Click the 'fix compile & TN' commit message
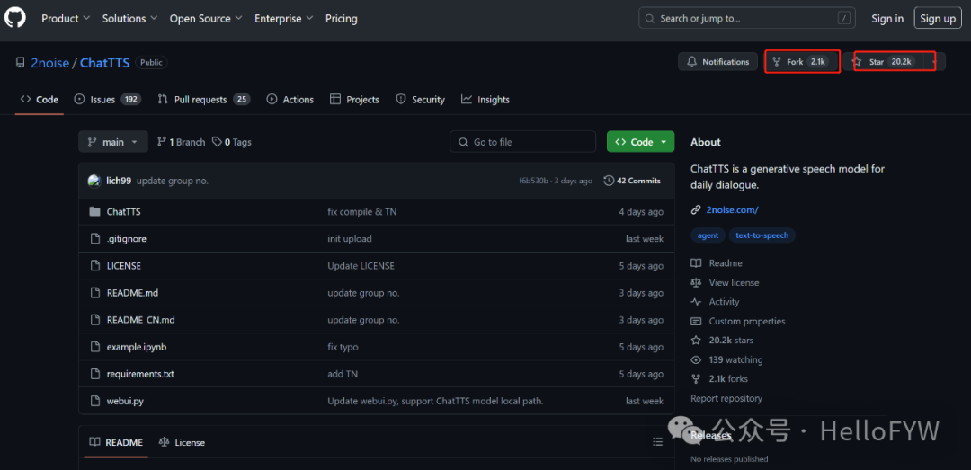Viewport: 971px width, 470px height. click(362, 212)
